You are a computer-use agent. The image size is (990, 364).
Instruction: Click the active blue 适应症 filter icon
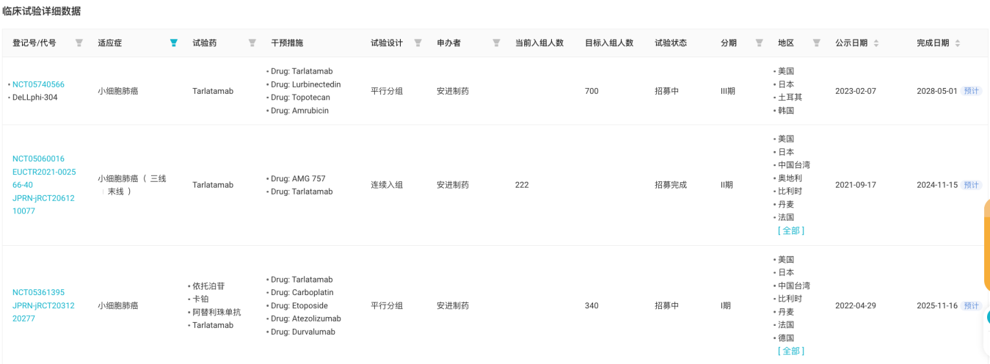pos(174,43)
